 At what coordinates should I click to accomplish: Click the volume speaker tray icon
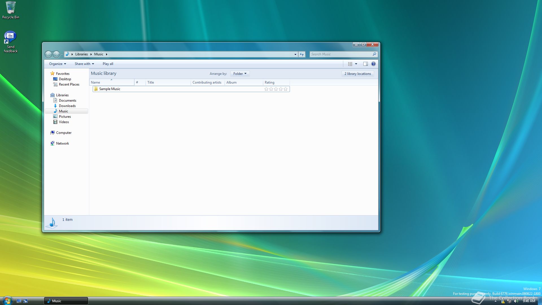516,301
